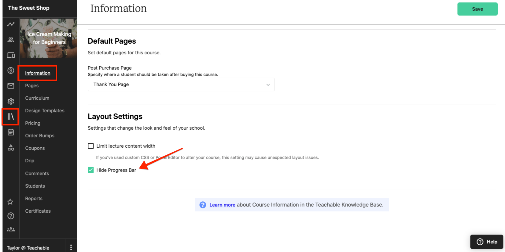Open the three-dot menu beside Taylor @ Teachable
Viewport: 505px width, 252px height.
click(71, 247)
